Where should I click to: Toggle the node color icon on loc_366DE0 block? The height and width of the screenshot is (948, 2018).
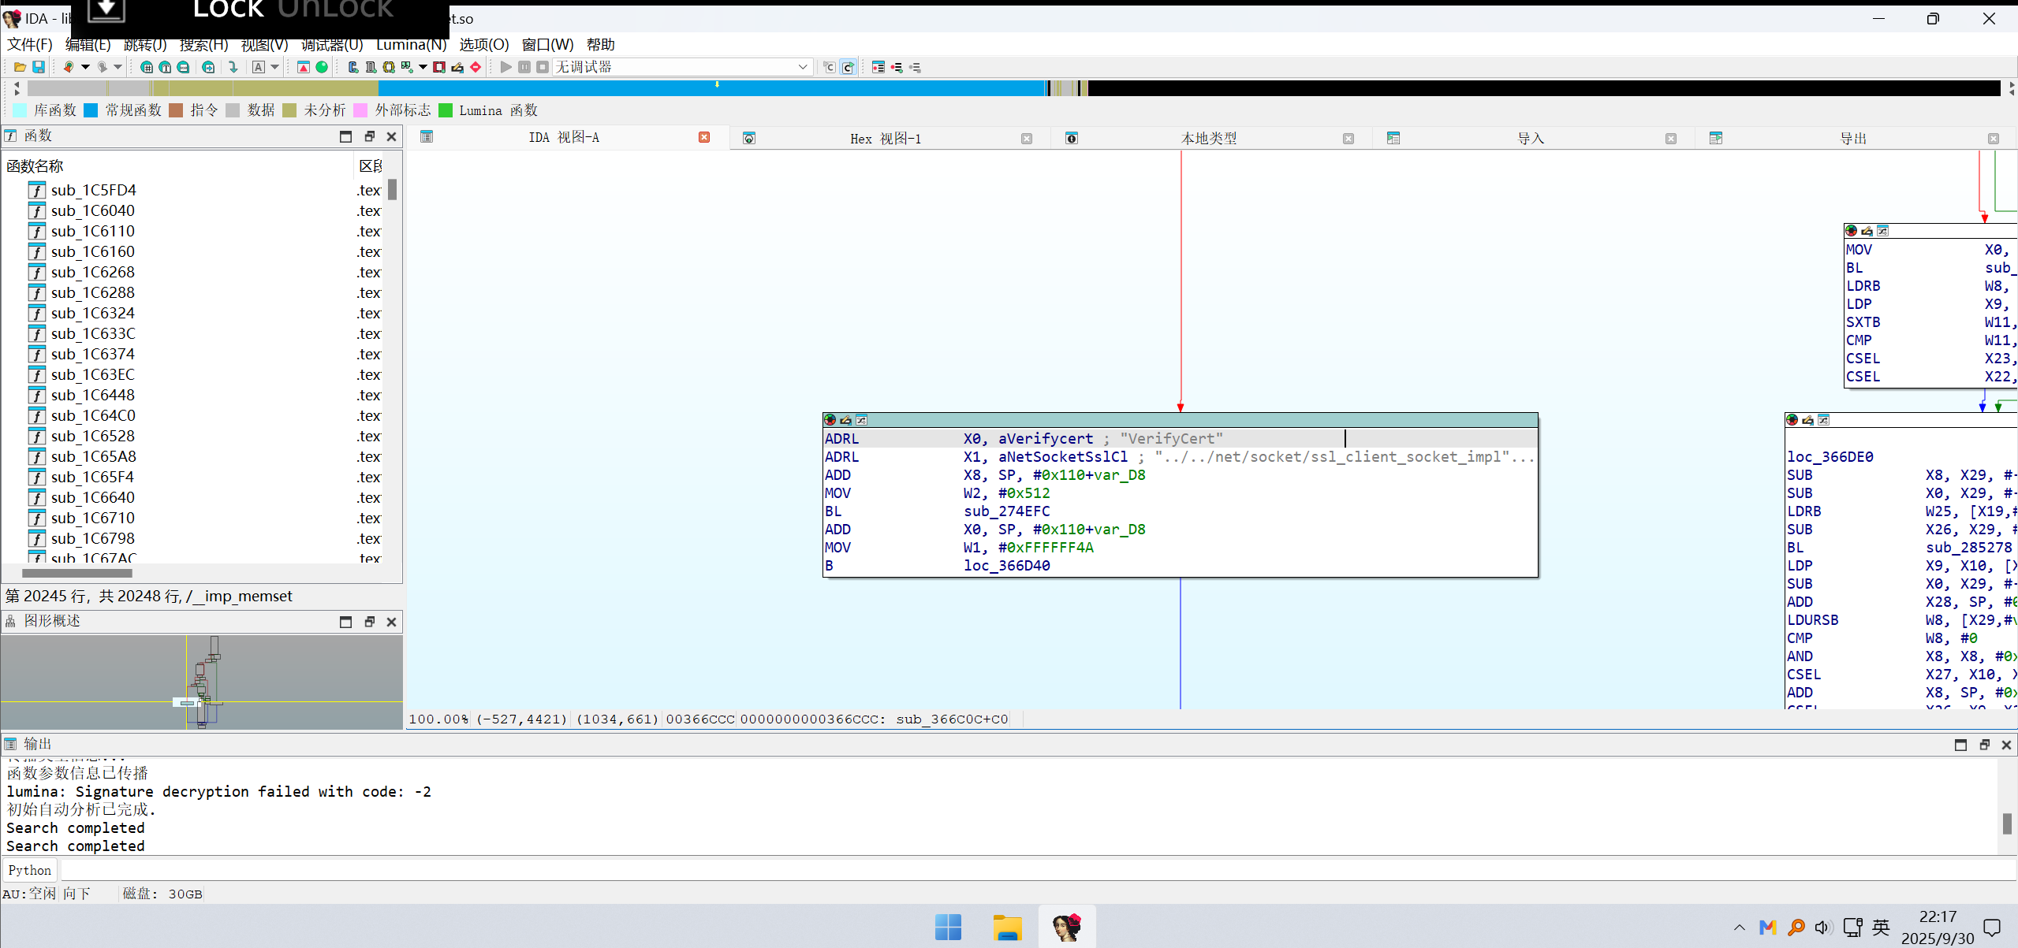(1792, 420)
